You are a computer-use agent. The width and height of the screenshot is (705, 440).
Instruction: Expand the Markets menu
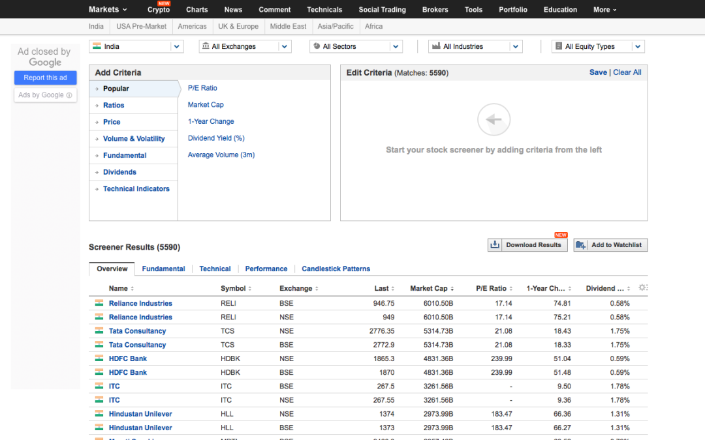coord(108,9)
